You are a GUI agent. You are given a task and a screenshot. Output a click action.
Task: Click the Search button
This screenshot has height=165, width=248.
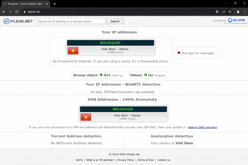click(x=115, y=21)
